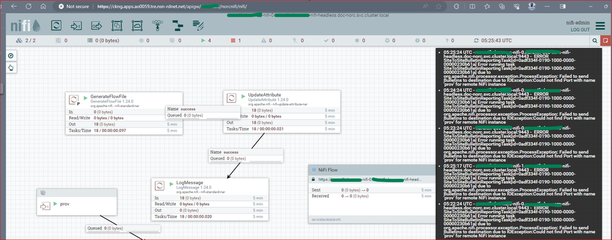This screenshot has width=612, height=240.
Task: Click the NiFi Flow Sent statistics row
Action: 372,190
